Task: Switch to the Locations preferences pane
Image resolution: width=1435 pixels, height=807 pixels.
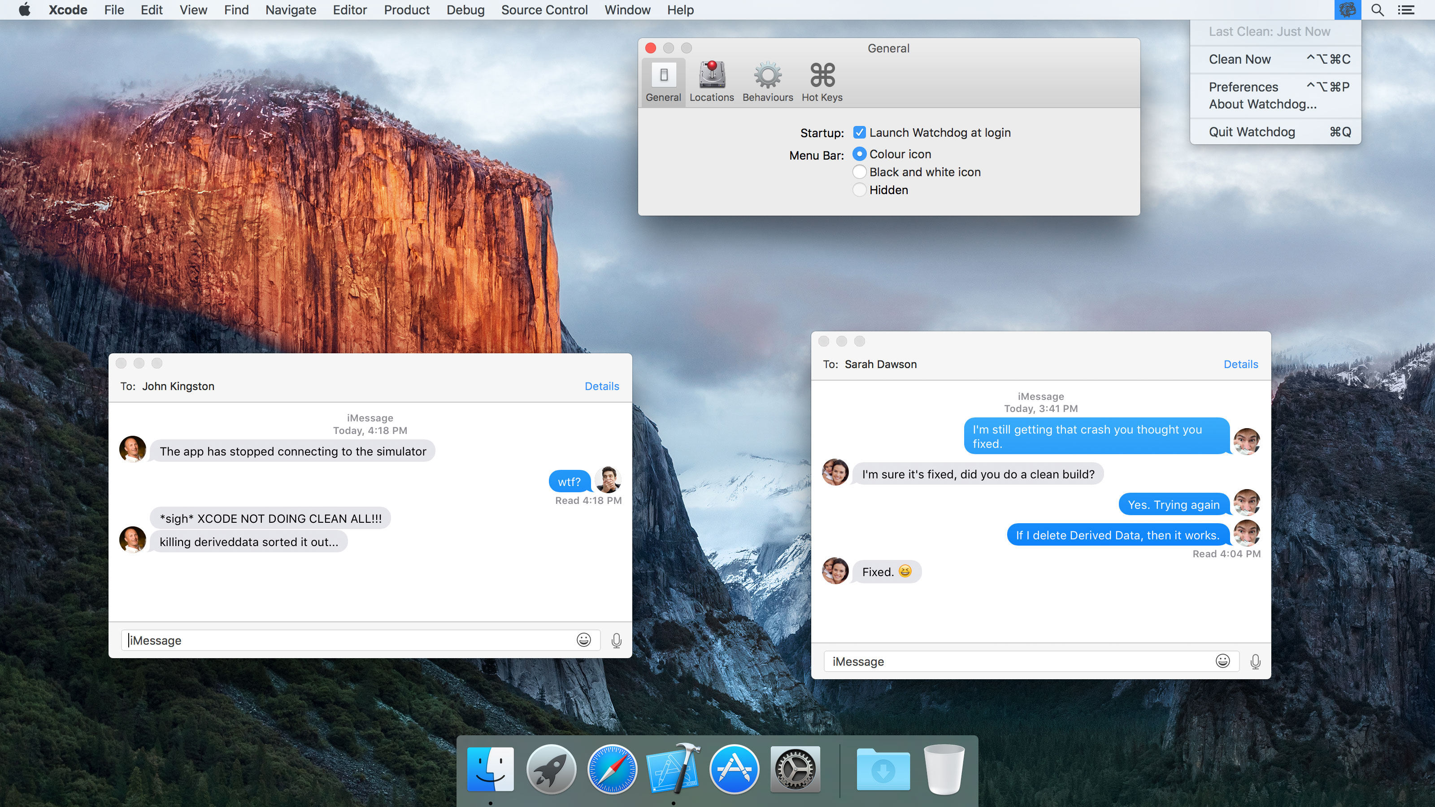Action: (x=711, y=81)
